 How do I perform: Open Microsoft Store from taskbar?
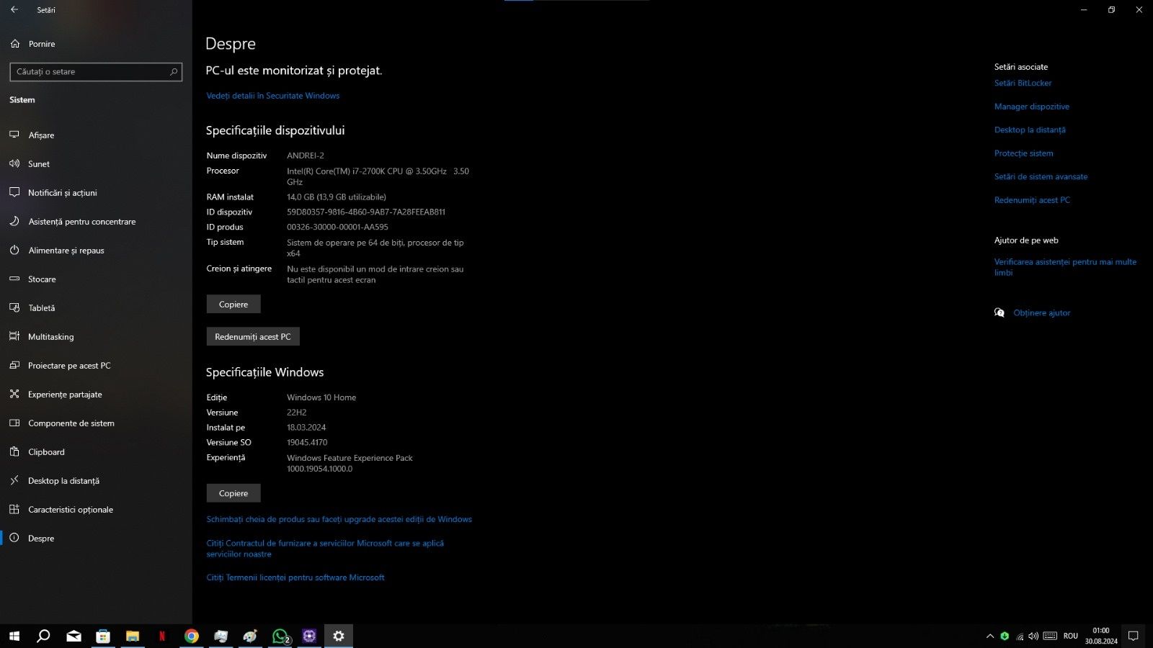coord(103,636)
